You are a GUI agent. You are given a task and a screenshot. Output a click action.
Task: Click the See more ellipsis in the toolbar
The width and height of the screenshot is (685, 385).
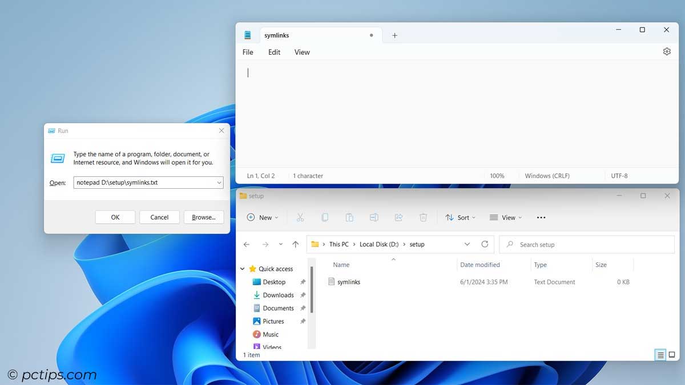[x=541, y=217]
